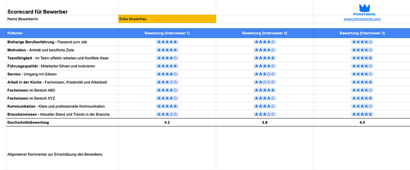Open Interviewer 1 rating for Motivation
The image size is (410, 170).
point(167,50)
